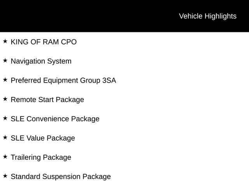Click the code 3SA in the equipment group line
249x187 pixels.
(x=109, y=80)
